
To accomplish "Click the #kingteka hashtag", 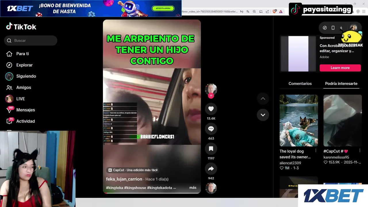I will tap(114, 188).
